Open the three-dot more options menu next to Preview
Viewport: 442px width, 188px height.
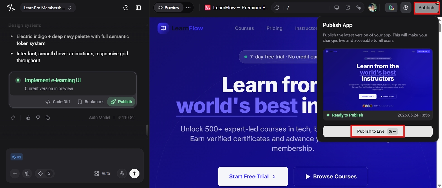pyautogui.click(x=188, y=8)
